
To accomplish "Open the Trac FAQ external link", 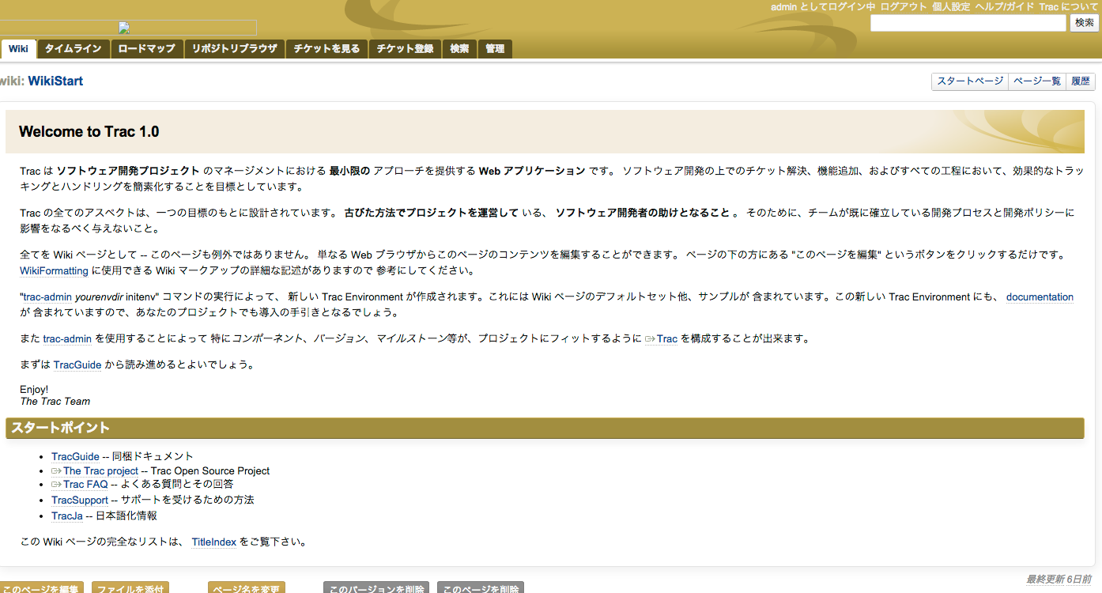I will pos(80,485).
